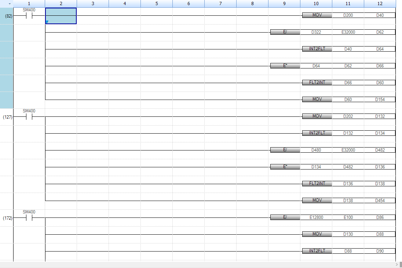Click the step number (127) label
402x268 pixels.
pos(7,117)
